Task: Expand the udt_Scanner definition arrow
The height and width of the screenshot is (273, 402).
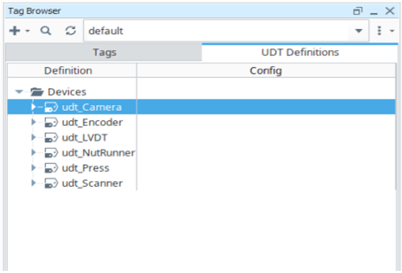Action: click(x=33, y=183)
